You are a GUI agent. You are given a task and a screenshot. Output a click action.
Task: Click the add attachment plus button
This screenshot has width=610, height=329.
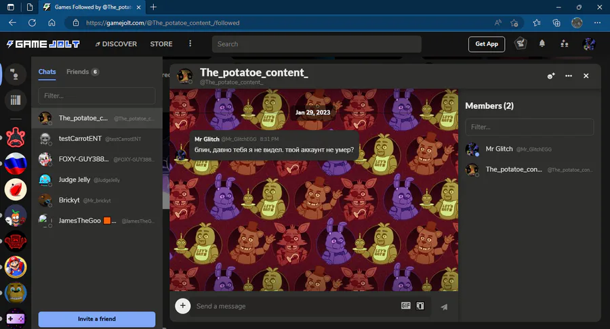[x=183, y=306]
